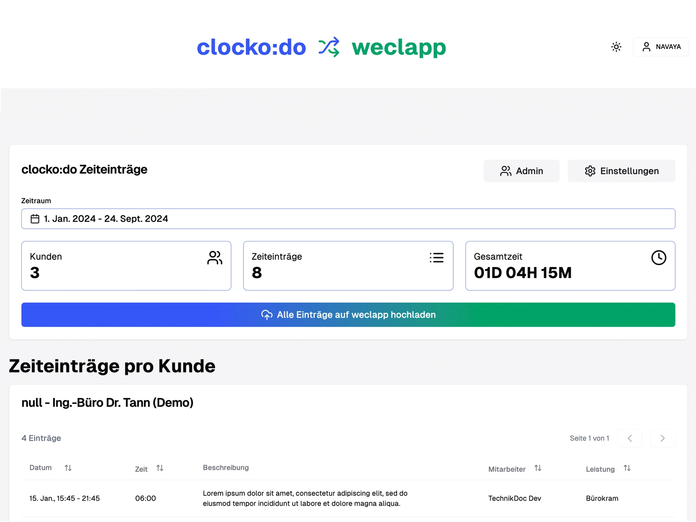Upload all entries with Alle Einträge auf weclapp hochladen
Screen dimensions: 696x522
pyautogui.click(x=348, y=315)
